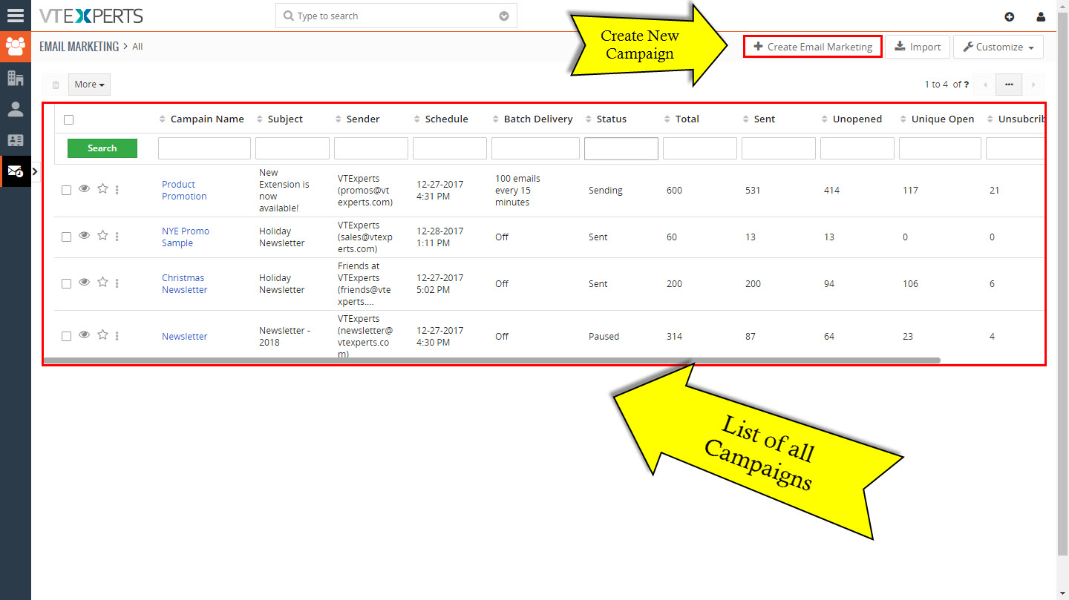Mark Christmas Newsletter row with star
This screenshot has width=1069, height=600.
(x=102, y=283)
